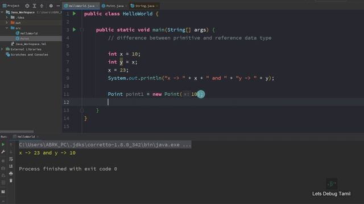Click the Select Opened File locate icon
Screen dimensions: 364x204
pos(27,6)
